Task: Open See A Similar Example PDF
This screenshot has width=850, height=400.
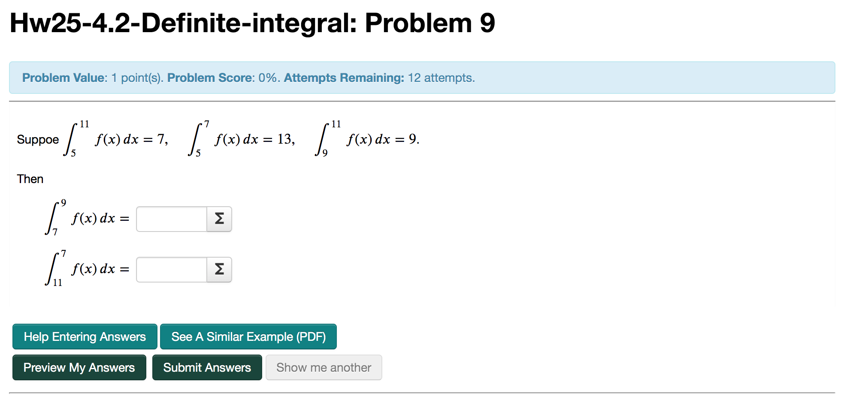Action: pos(248,337)
